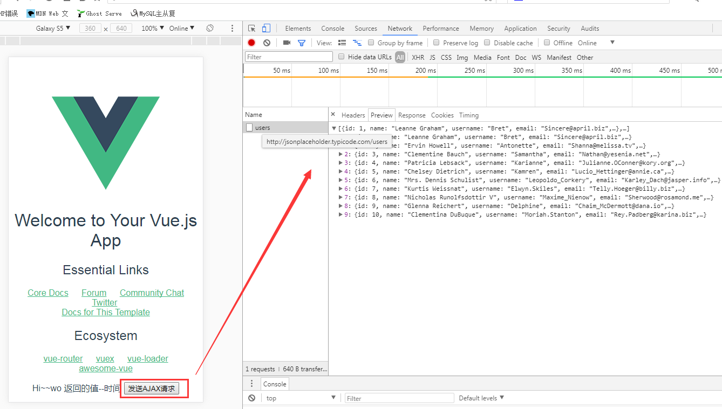The width and height of the screenshot is (722, 409).
Task: Open device toolbar Online throttling dropdown
Action: (182, 28)
